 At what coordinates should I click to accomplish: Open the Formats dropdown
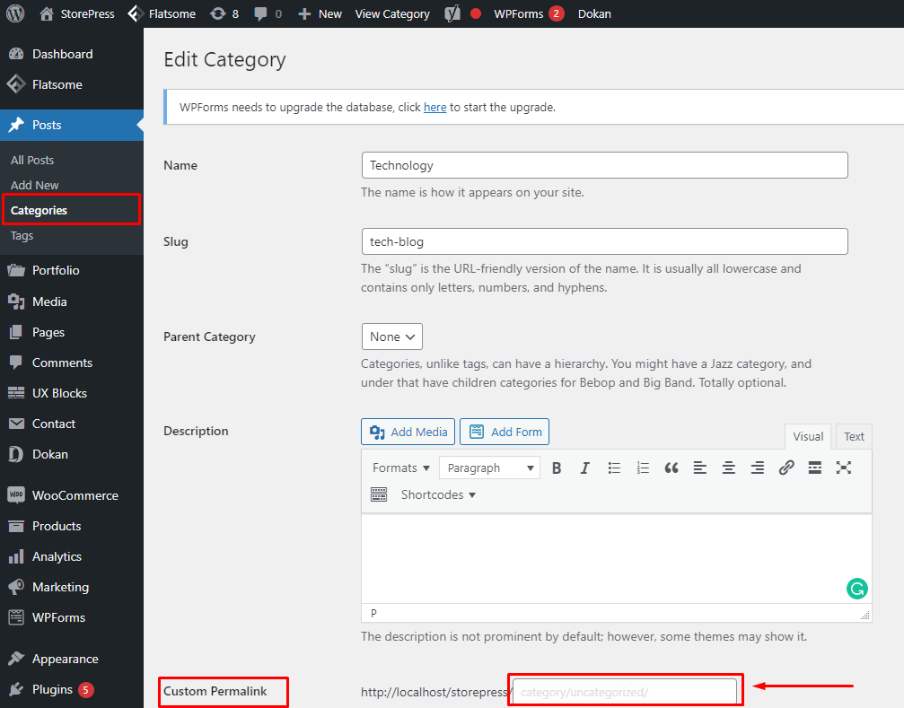point(400,468)
